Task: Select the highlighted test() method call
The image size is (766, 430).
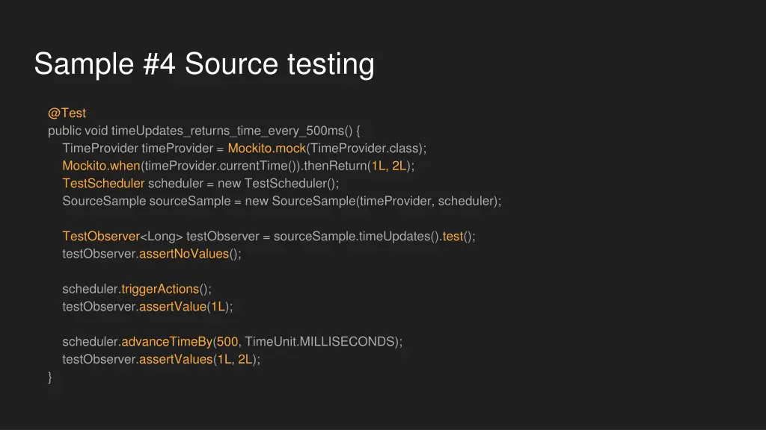Action: [x=453, y=236]
